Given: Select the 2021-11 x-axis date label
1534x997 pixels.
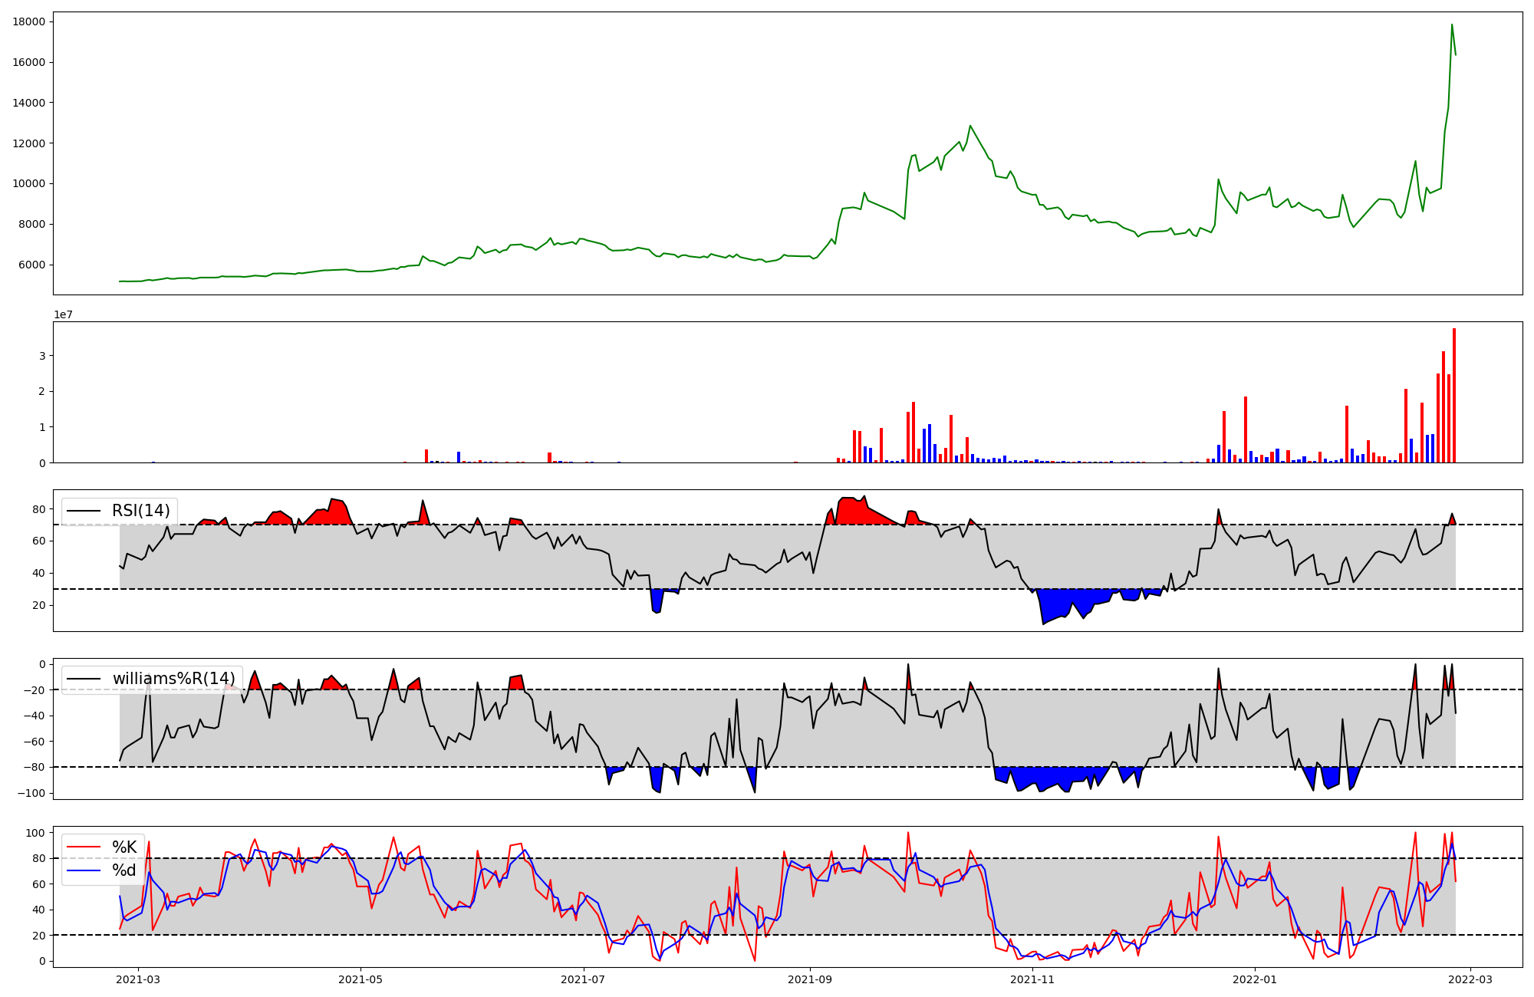Looking at the screenshot, I should coord(1032,979).
